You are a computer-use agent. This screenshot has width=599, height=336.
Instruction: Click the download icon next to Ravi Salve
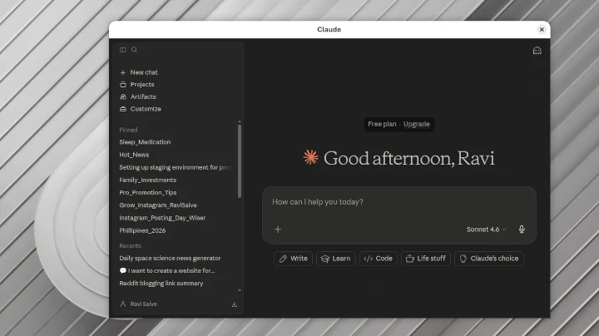(x=234, y=304)
